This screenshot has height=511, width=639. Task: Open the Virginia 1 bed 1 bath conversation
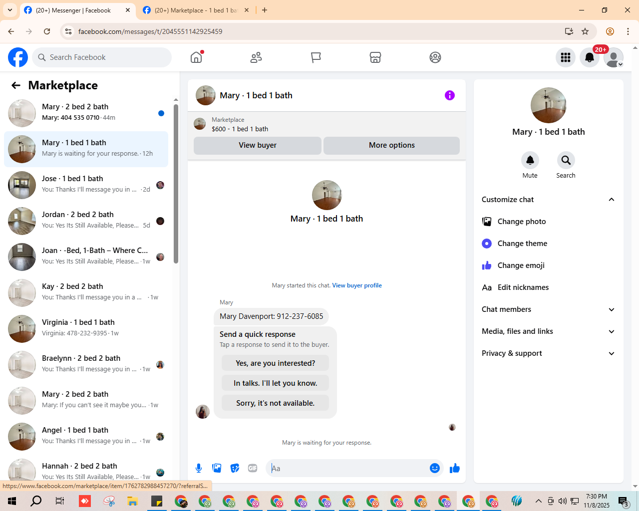click(x=86, y=329)
